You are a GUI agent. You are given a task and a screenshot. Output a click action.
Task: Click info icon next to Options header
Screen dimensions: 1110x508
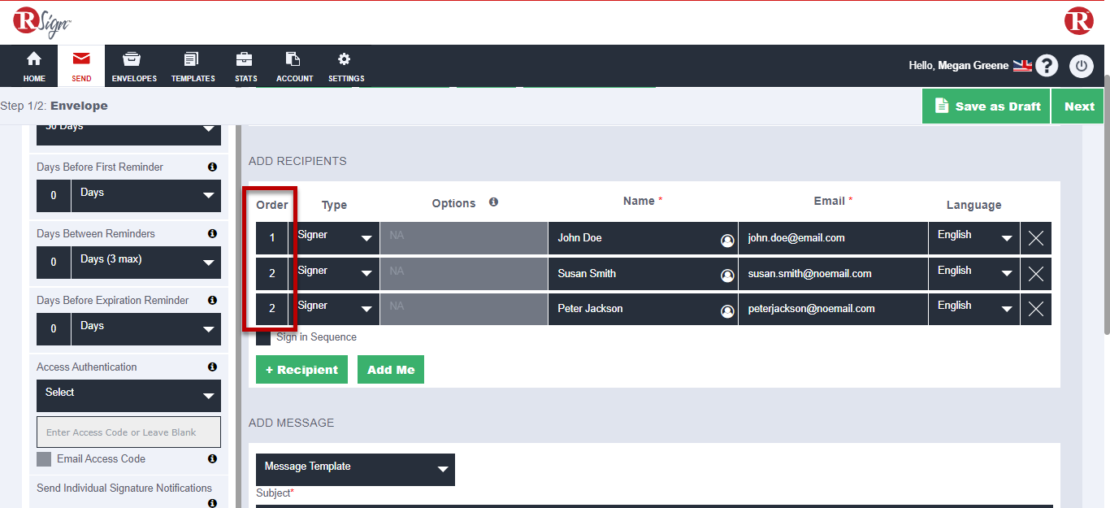point(493,202)
